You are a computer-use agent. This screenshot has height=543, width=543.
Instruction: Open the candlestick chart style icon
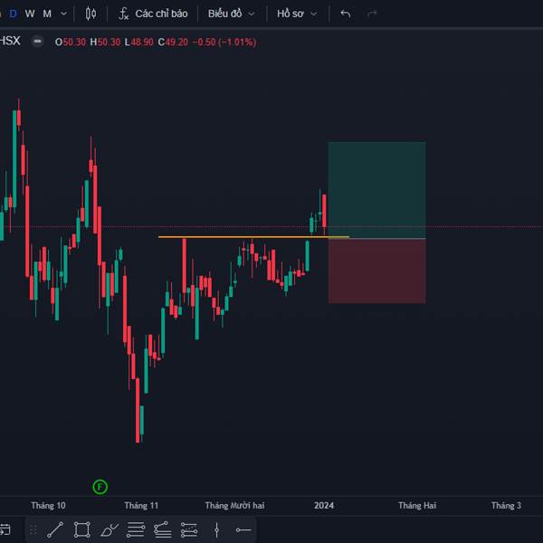coord(90,14)
